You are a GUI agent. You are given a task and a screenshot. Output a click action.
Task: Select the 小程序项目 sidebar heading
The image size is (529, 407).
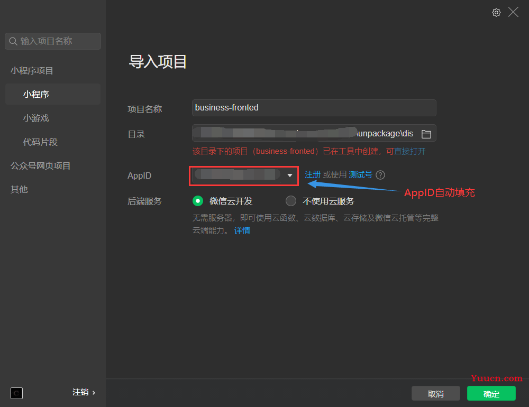pos(32,70)
